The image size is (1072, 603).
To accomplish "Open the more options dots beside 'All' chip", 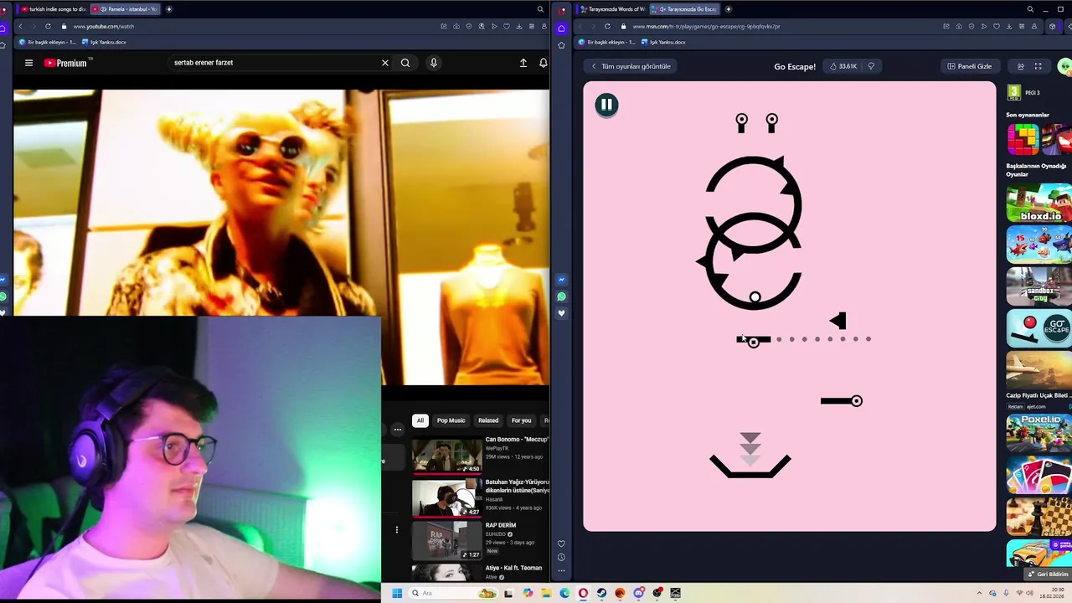I will 398,430.
